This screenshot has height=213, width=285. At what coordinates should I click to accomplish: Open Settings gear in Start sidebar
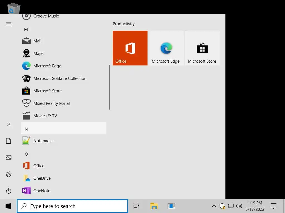(9, 174)
